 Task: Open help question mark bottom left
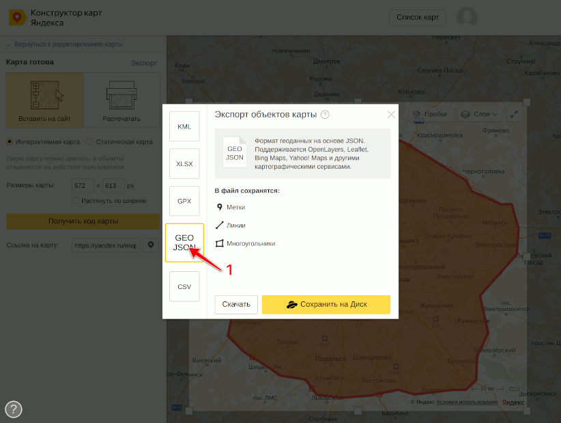pyautogui.click(x=14, y=409)
